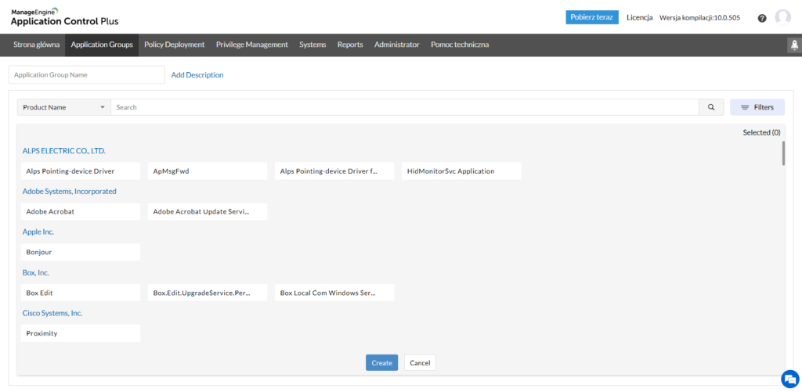Click the Cancel button
This screenshot has width=802, height=392.
click(420, 363)
